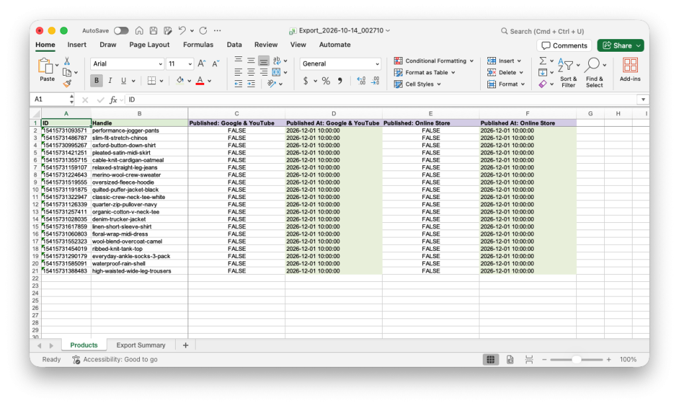
Task: Click the Comments button
Action: [x=564, y=46]
